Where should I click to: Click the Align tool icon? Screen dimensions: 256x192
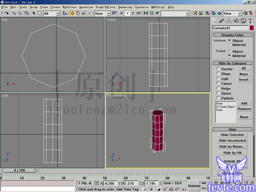pyautogui.click(x=157, y=13)
